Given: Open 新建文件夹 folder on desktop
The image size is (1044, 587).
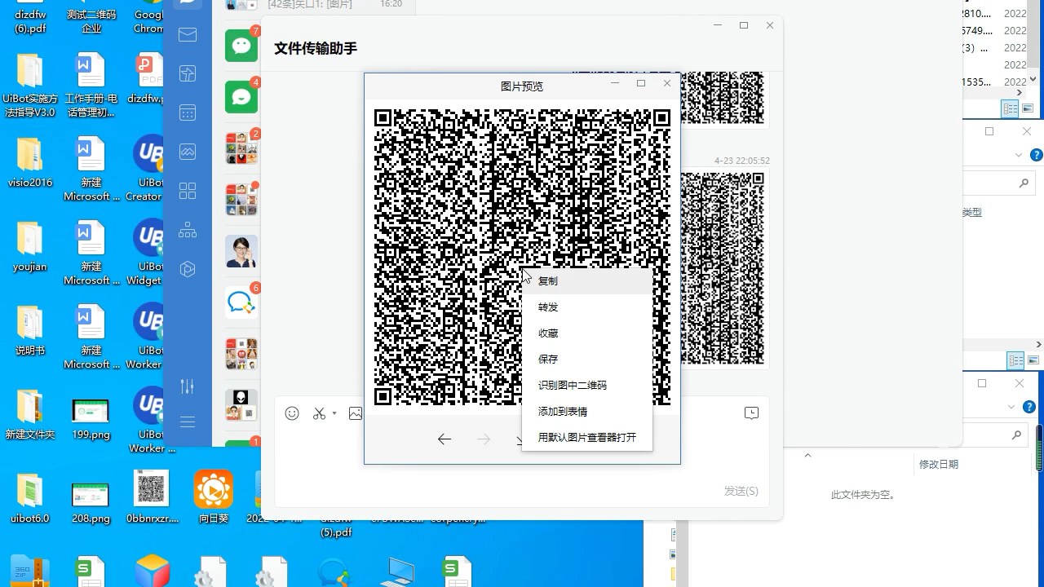Looking at the screenshot, I should pyautogui.click(x=30, y=414).
